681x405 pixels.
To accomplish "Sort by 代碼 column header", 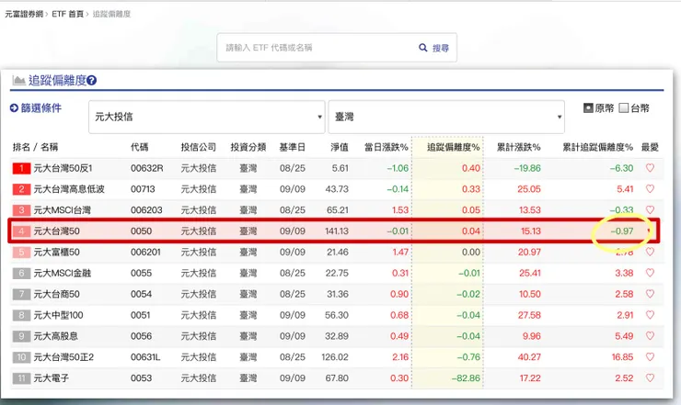I will coord(139,147).
